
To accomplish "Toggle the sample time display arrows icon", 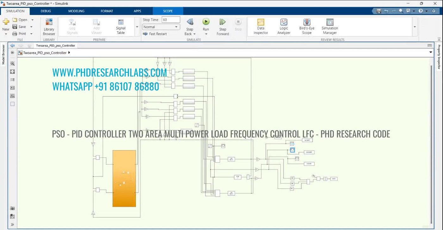I will 13,80.
